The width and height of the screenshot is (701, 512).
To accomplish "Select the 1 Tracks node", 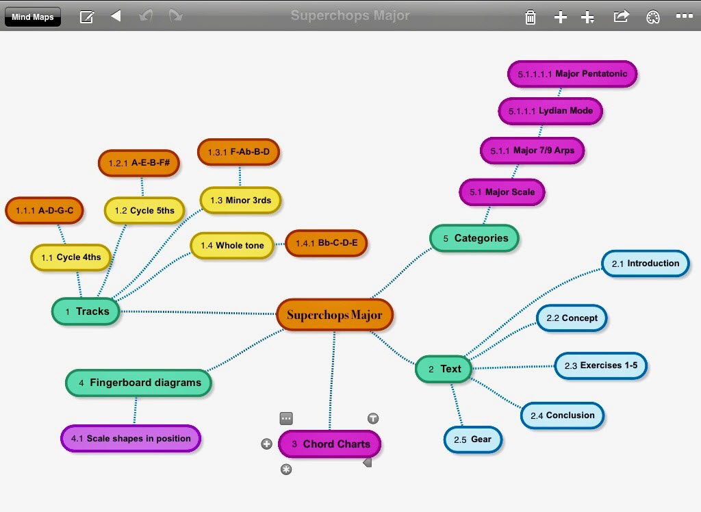I will click(85, 311).
